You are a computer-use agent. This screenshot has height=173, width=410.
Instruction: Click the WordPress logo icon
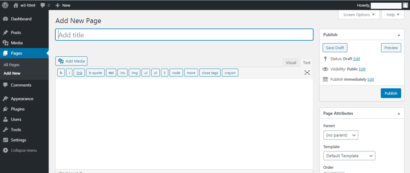[5, 5]
